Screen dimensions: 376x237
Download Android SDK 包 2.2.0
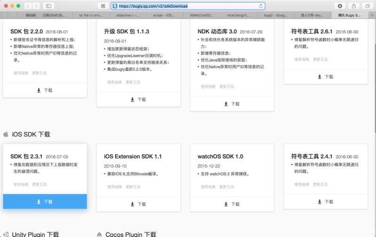pos(45,90)
